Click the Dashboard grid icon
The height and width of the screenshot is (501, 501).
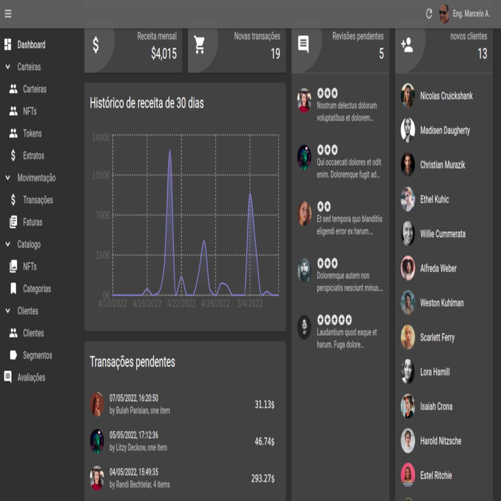pos(8,45)
